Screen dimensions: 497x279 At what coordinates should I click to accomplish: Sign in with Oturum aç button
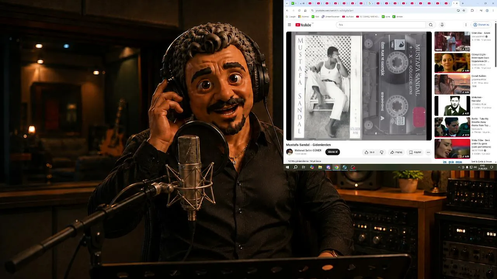pyautogui.click(x=481, y=25)
